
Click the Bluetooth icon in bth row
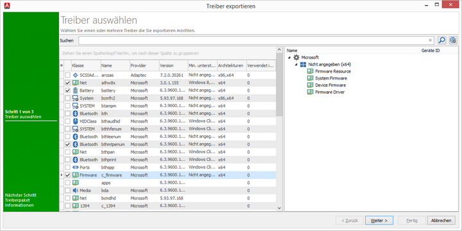click(76, 114)
